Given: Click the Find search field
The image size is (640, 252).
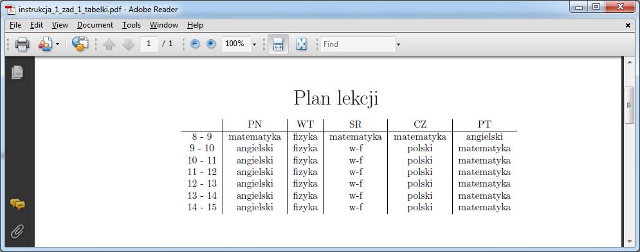Looking at the screenshot, I should point(358,44).
